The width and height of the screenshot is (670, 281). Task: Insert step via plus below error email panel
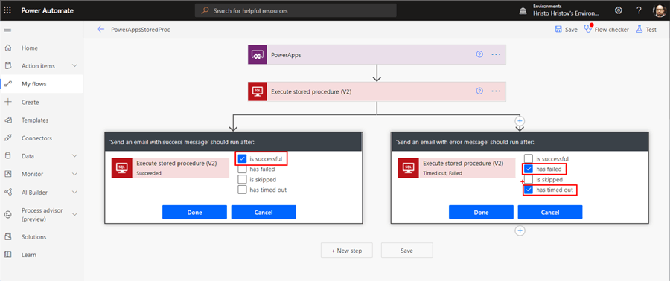(520, 230)
